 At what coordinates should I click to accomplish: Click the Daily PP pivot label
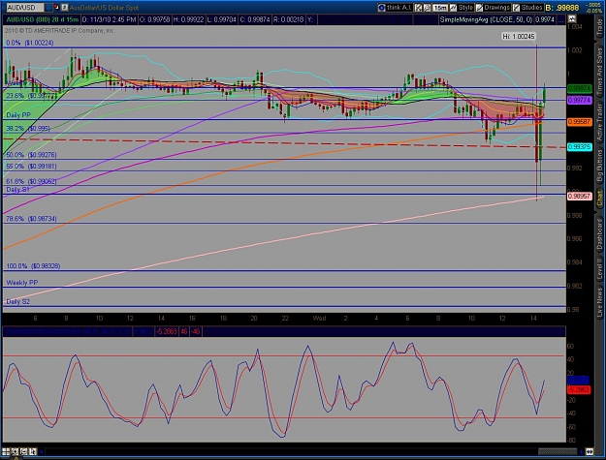(18, 115)
